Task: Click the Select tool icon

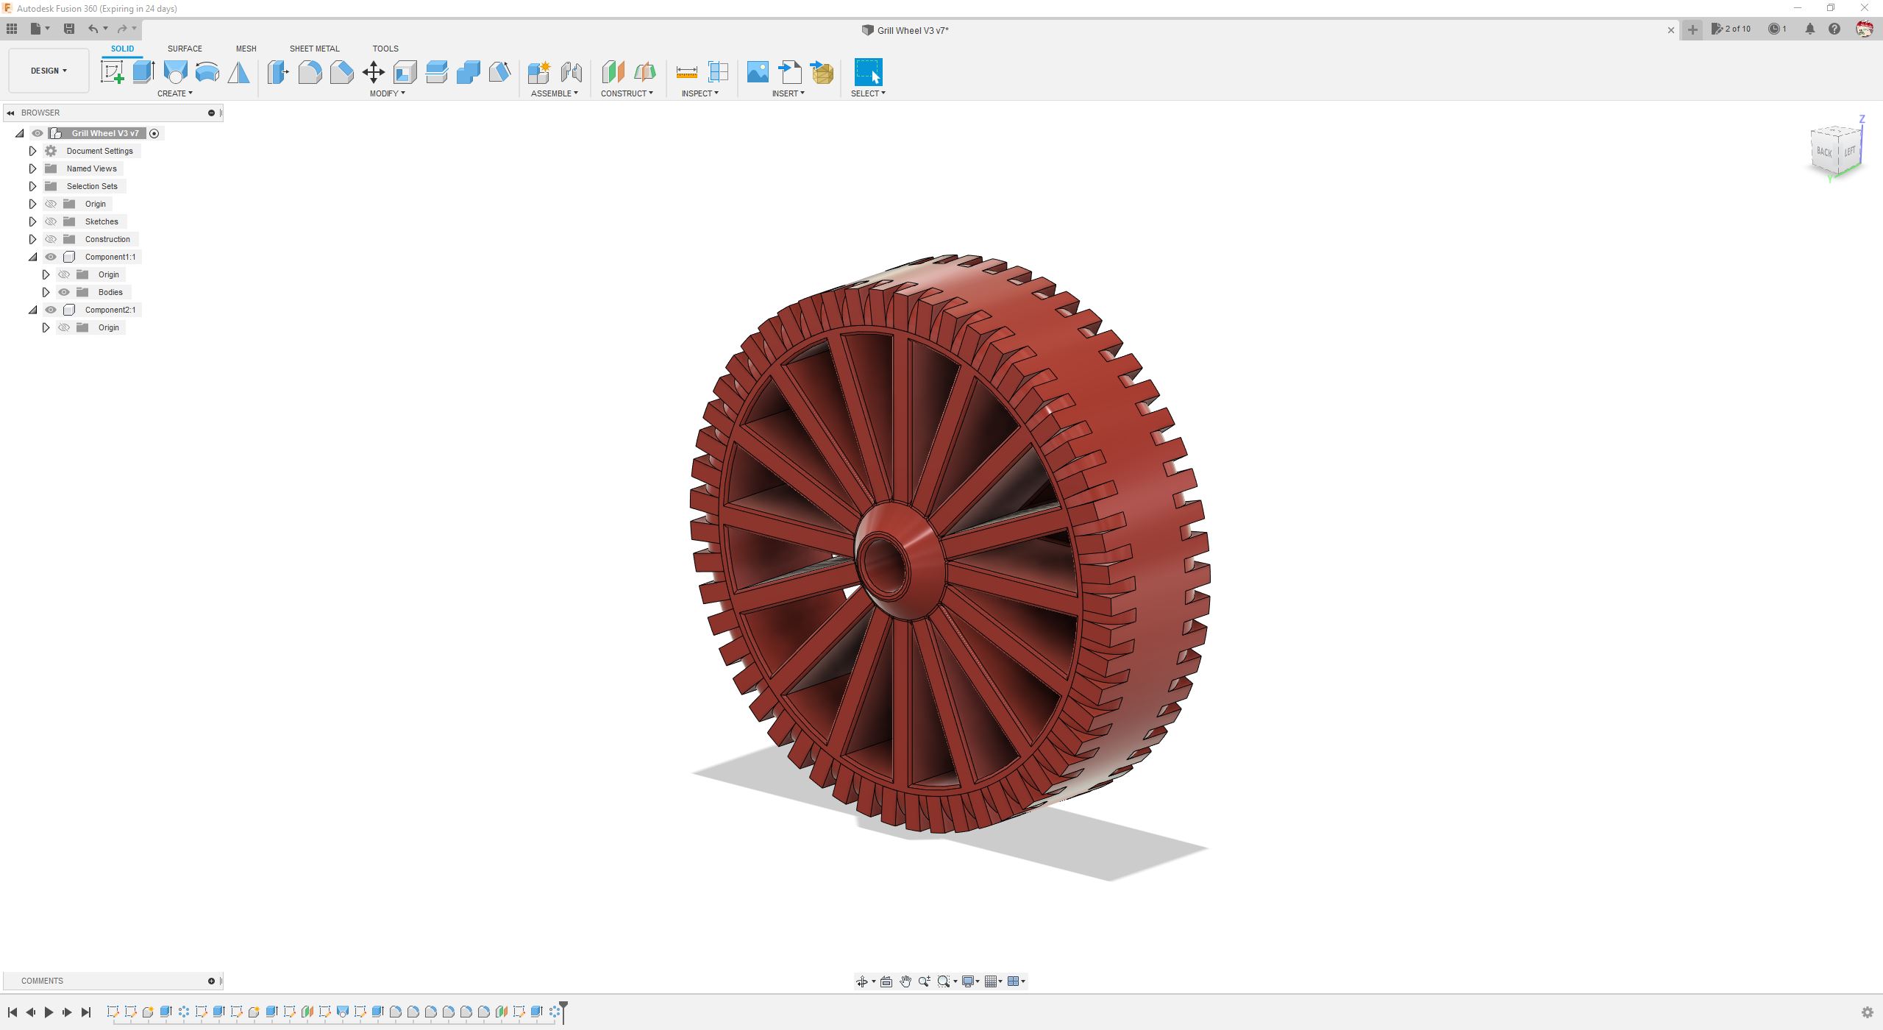Action: pyautogui.click(x=868, y=72)
